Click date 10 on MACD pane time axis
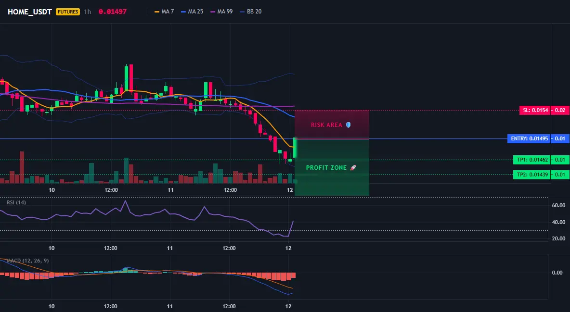Viewport: 570px width, 312px height. point(52,306)
